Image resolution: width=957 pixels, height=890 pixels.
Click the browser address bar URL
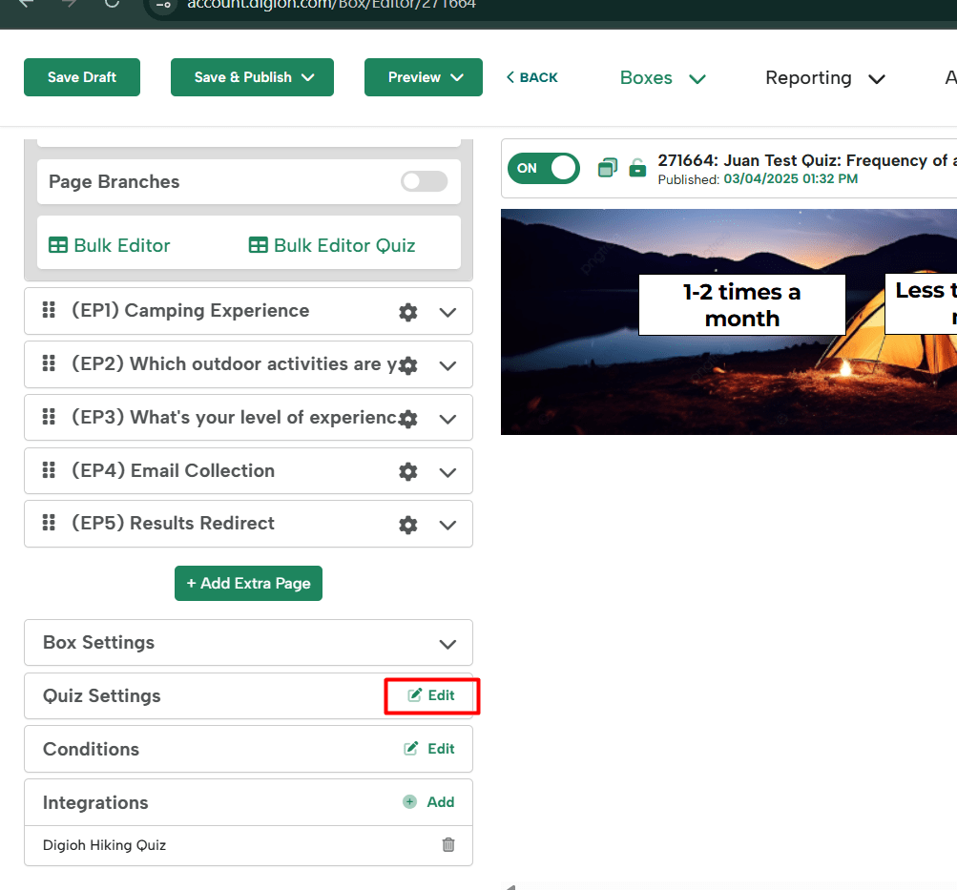[331, 4]
